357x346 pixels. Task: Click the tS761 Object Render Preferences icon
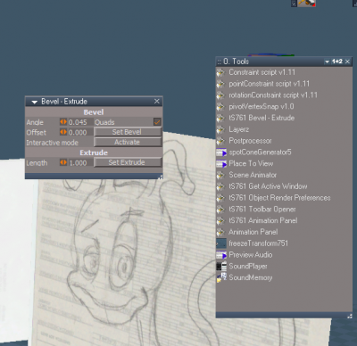point(220,198)
